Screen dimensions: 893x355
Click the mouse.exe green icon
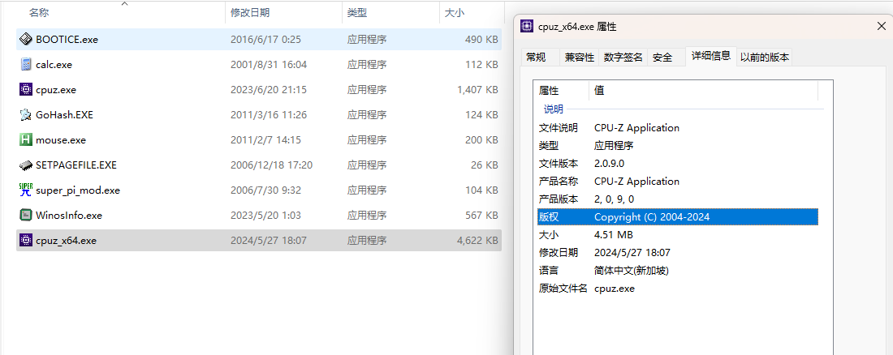26,139
